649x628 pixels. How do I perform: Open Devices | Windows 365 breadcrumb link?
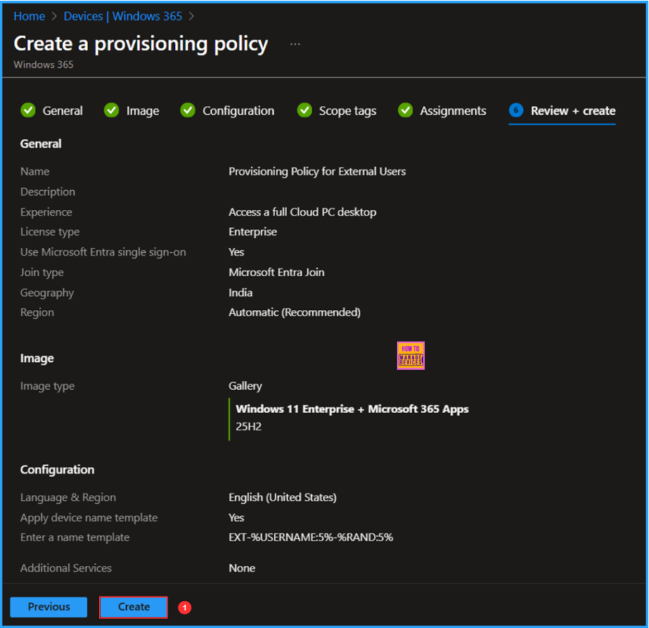(123, 16)
